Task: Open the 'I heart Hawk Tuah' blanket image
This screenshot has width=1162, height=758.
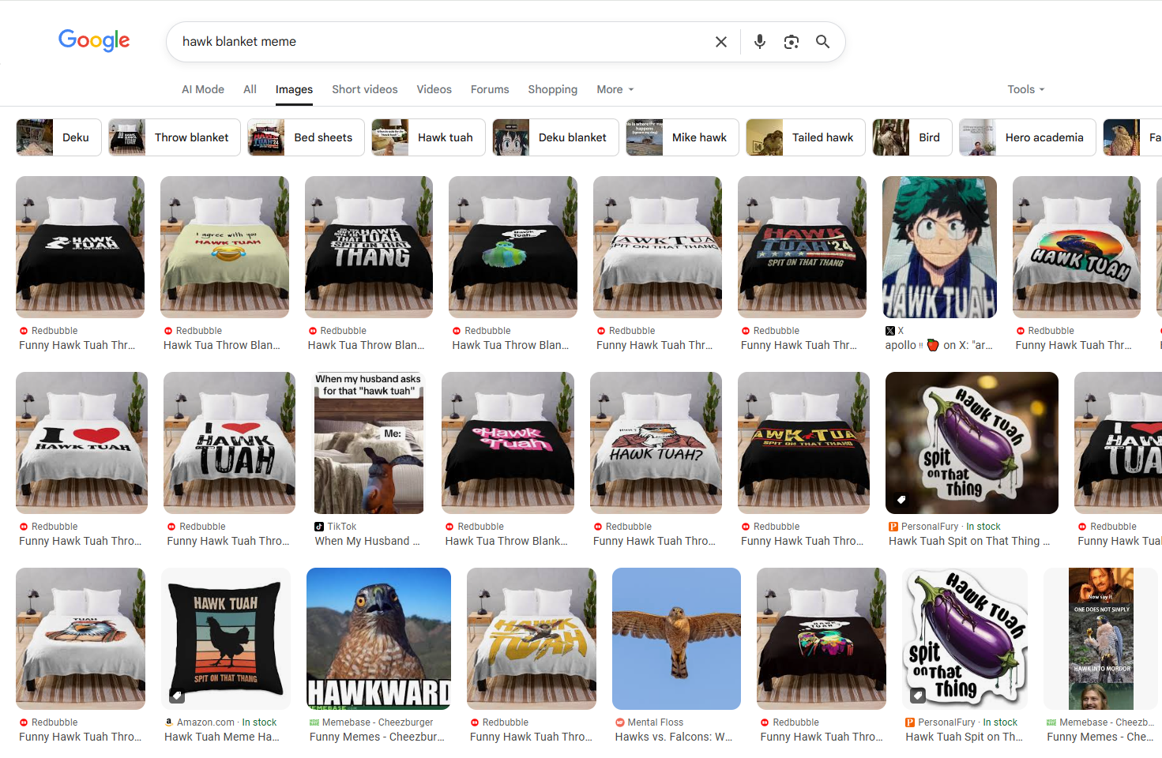Action: click(x=81, y=443)
